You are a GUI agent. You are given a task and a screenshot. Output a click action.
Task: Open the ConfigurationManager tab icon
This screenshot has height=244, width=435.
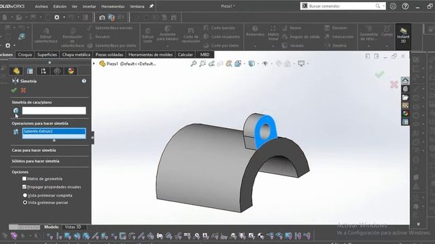point(43,71)
